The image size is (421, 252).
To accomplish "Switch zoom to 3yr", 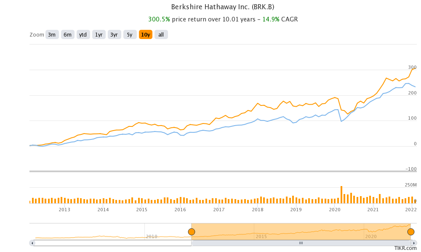I will (x=115, y=34).
